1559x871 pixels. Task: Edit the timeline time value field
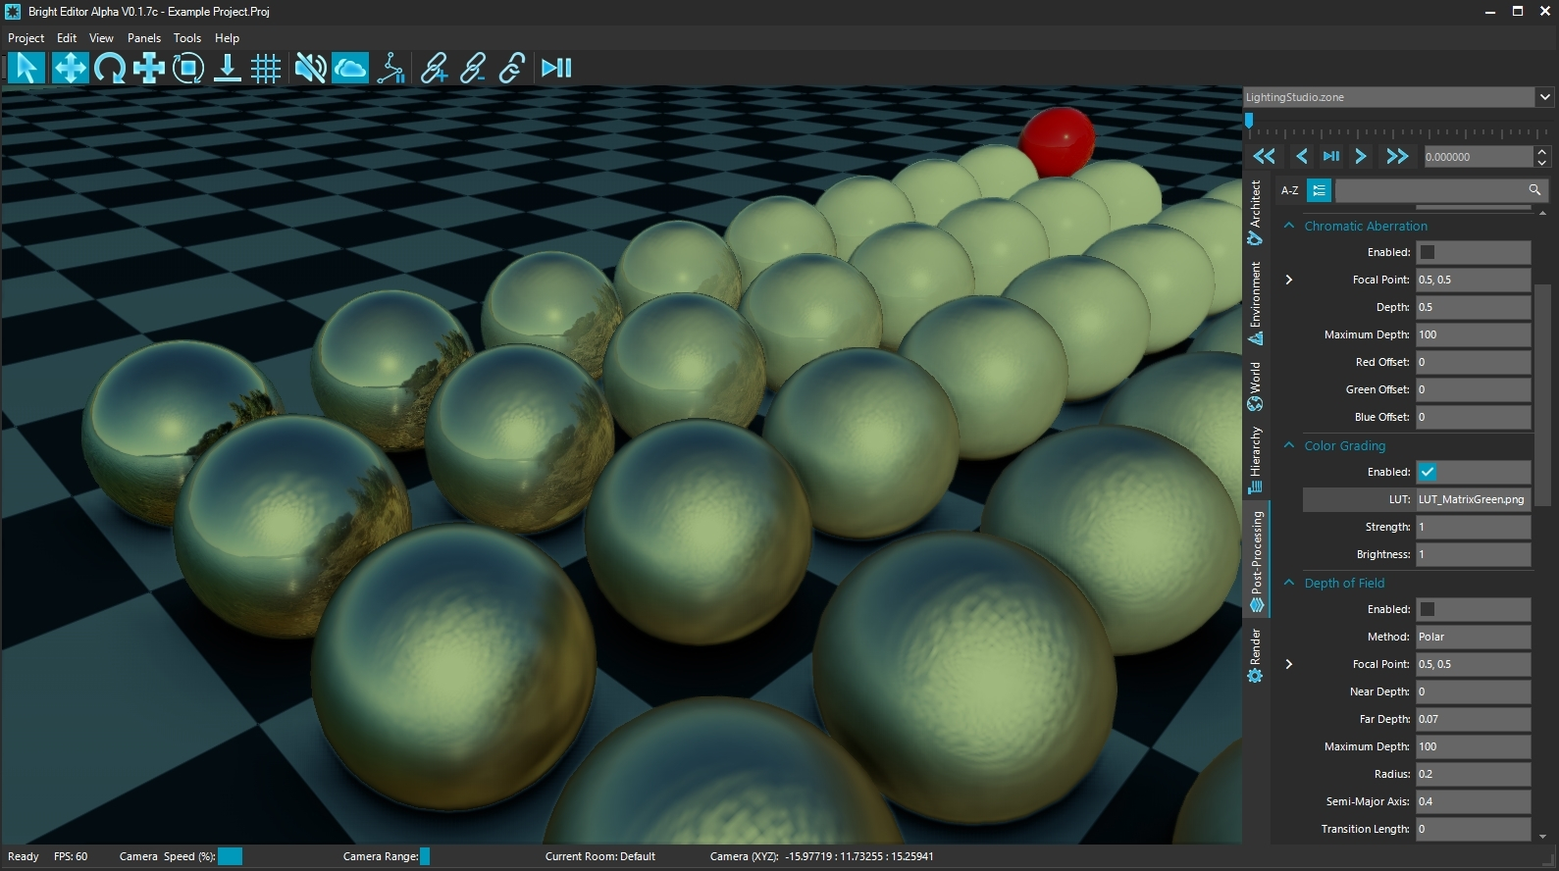(x=1478, y=157)
